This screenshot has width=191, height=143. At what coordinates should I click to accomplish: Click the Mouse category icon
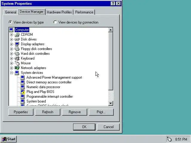coord(17,63)
